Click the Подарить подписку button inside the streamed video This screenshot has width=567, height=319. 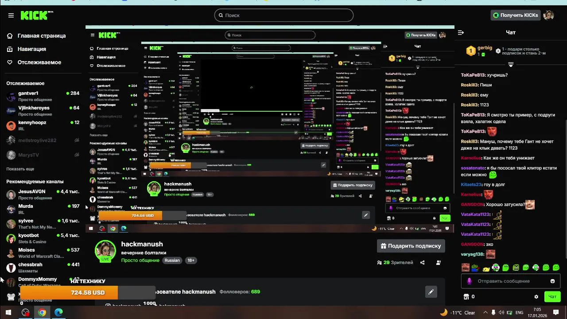[x=353, y=185]
